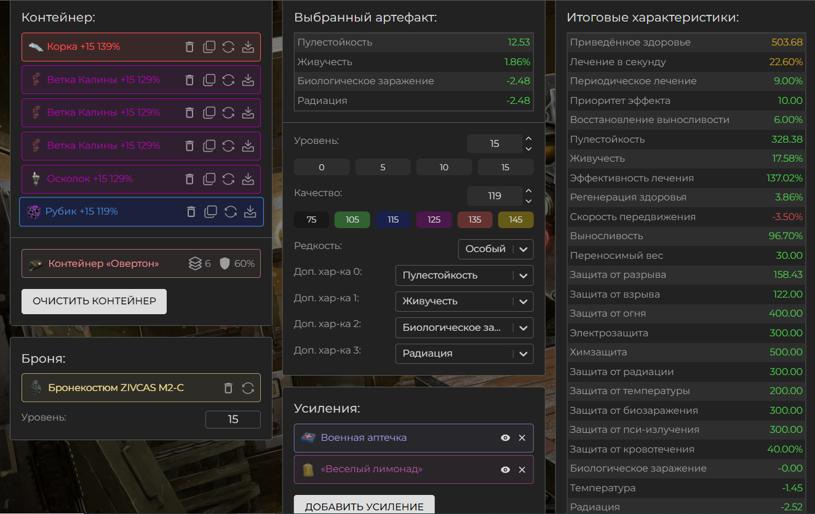Focus the Качество field showing 119
The image size is (815, 514).
(495, 196)
